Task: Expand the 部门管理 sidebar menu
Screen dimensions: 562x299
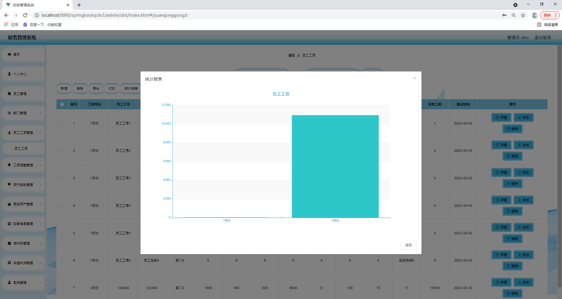Action: tap(23, 113)
